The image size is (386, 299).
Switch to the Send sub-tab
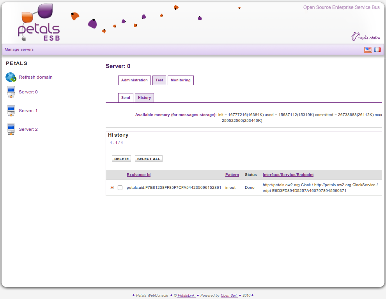click(x=126, y=98)
